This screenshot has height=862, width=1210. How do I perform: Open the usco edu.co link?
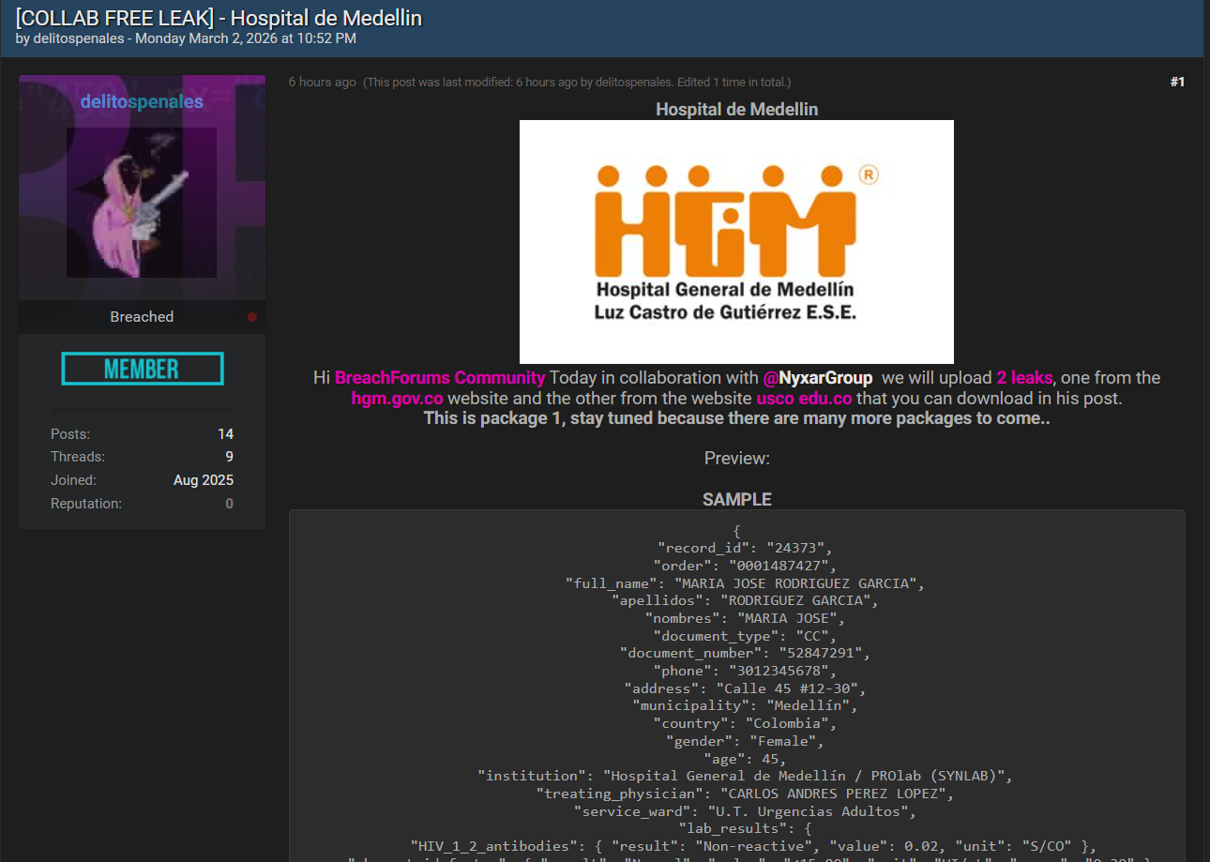[x=804, y=398]
